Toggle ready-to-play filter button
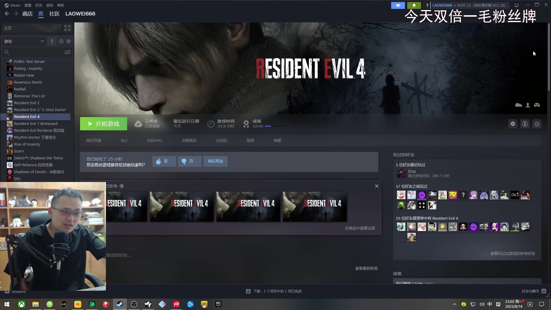 [69, 41]
